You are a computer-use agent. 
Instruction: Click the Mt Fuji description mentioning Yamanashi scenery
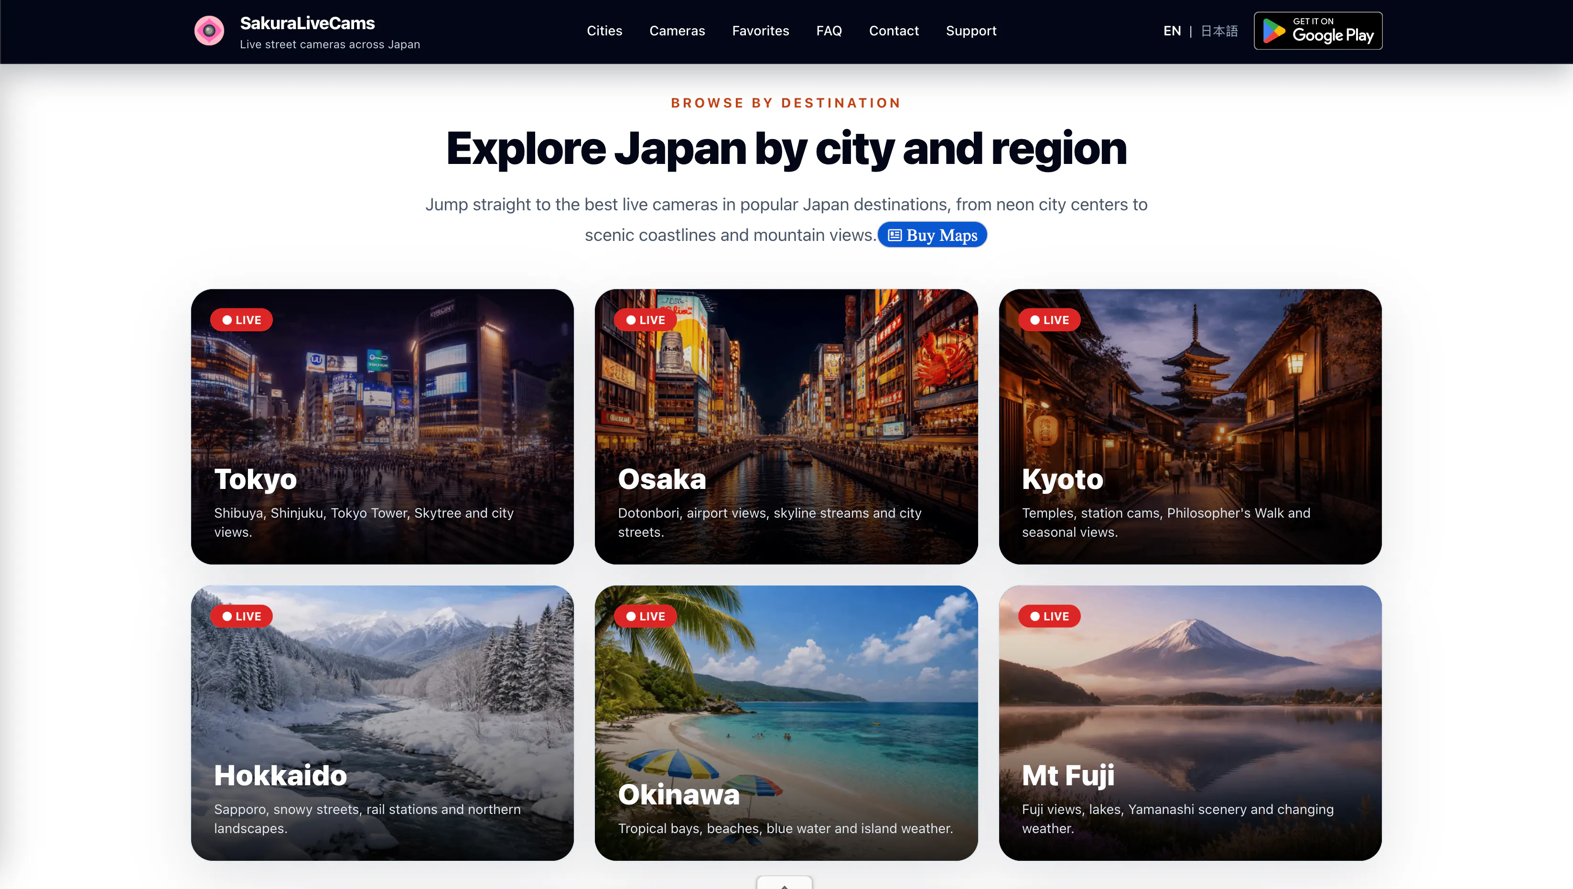1177,819
